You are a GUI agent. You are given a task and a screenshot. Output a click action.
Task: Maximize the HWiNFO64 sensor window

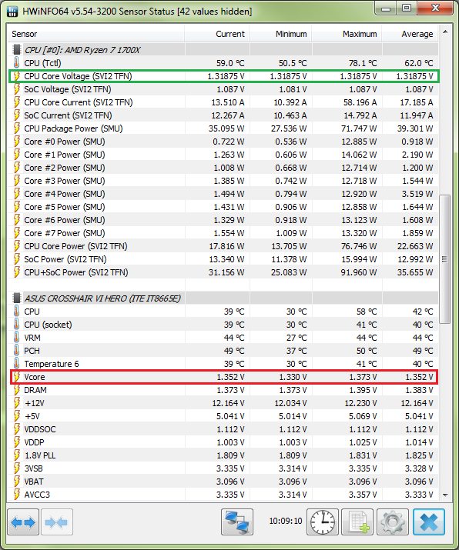(x=407, y=8)
